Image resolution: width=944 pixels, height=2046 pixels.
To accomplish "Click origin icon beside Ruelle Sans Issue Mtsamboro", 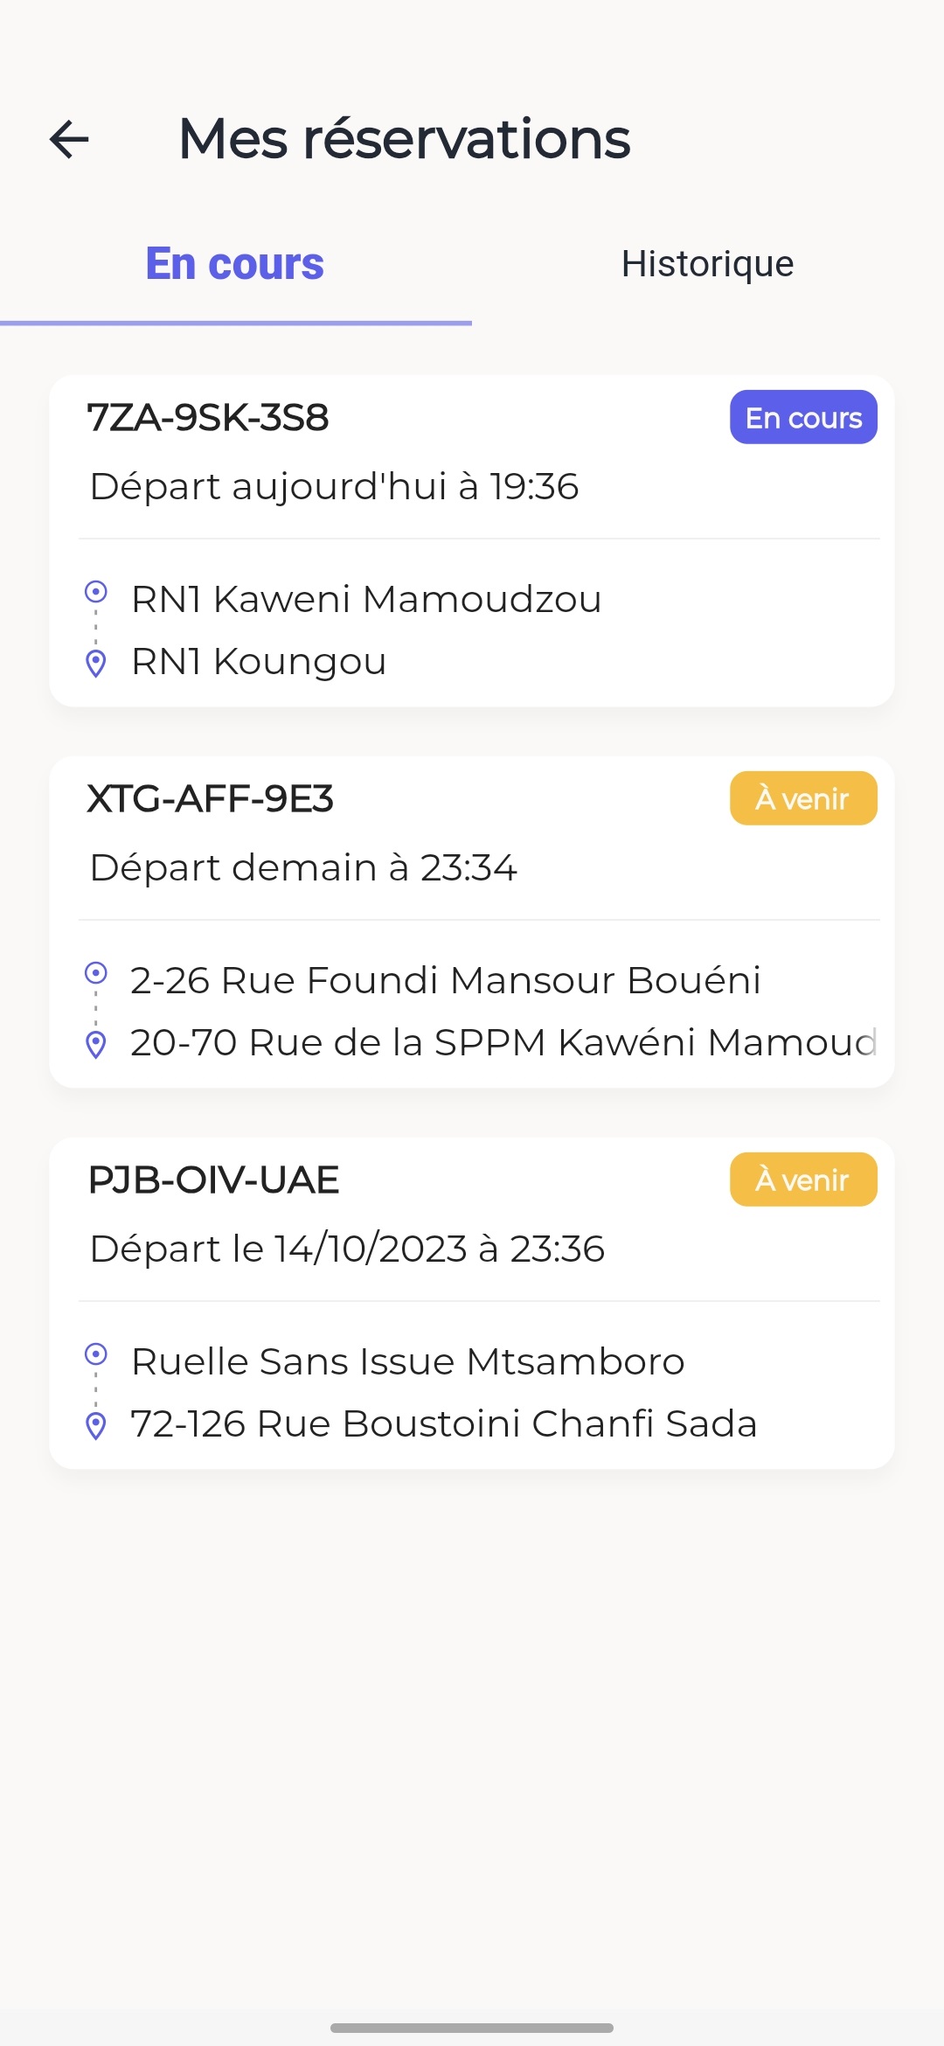I will tap(96, 1354).
